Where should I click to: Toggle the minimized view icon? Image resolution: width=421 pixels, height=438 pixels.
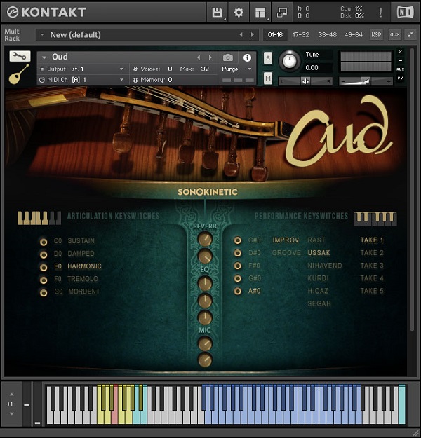(x=281, y=13)
